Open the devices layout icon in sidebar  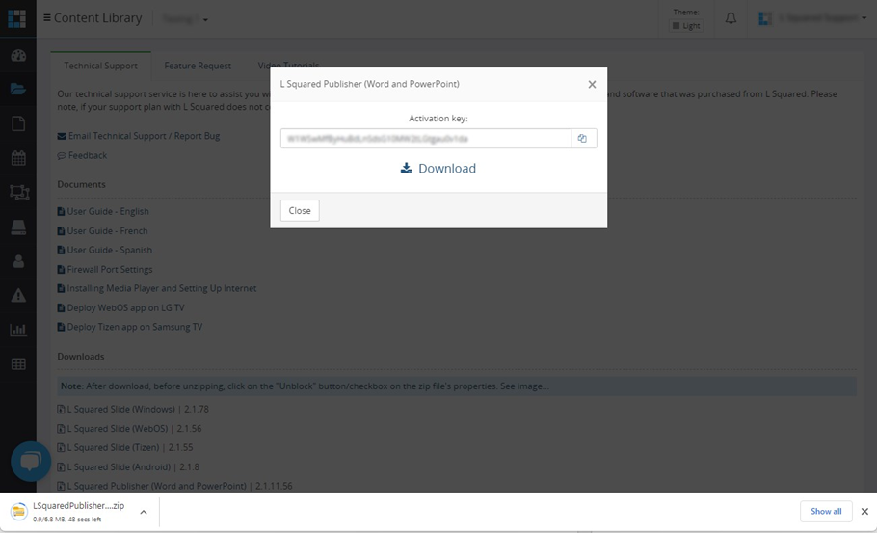[19, 193]
